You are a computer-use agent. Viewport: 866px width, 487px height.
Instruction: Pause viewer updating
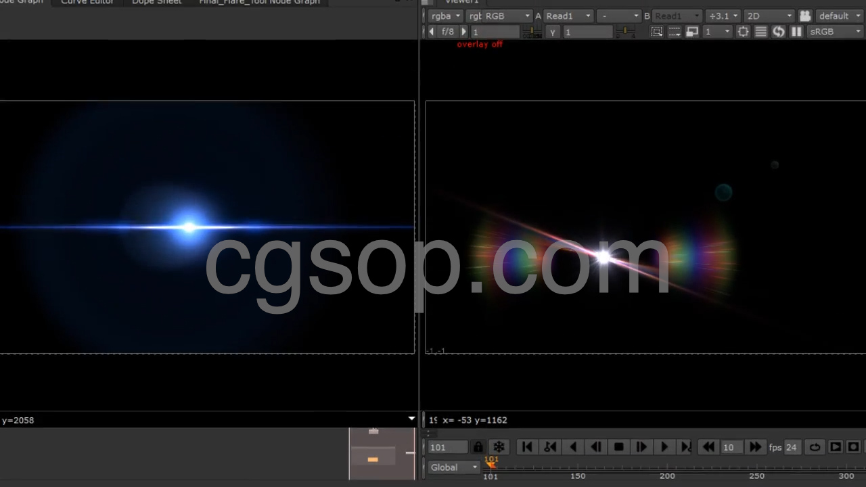pyautogui.click(x=796, y=32)
